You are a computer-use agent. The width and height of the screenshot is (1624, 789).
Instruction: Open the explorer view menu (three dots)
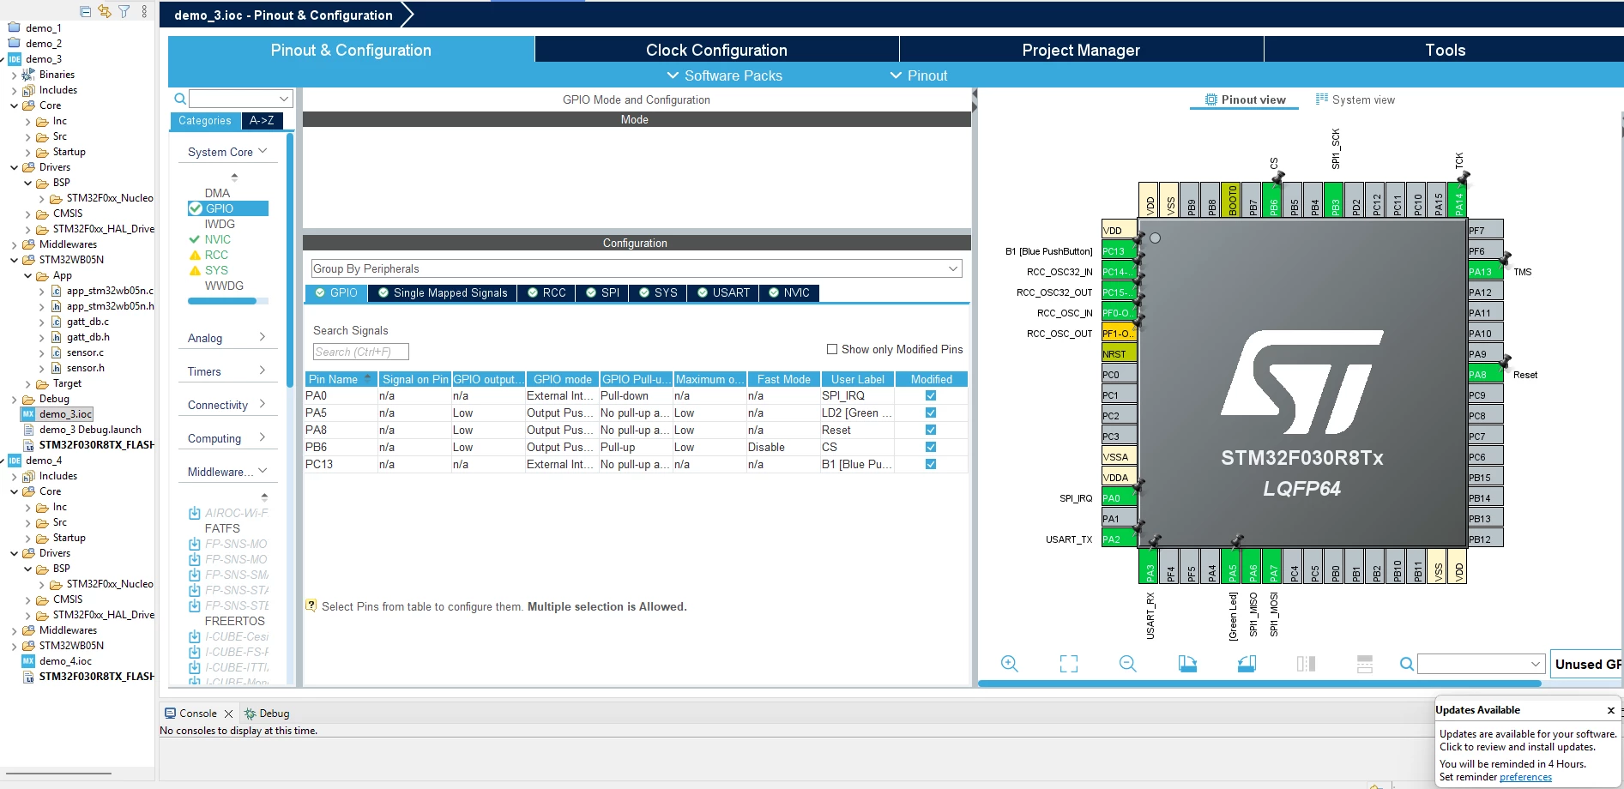click(x=144, y=11)
